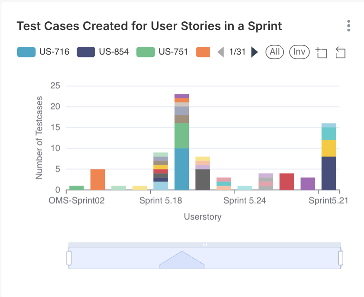
Task: Click the orange bar near OMS-Sprint02
Action: pyautogui.click(x=97, y=179)
